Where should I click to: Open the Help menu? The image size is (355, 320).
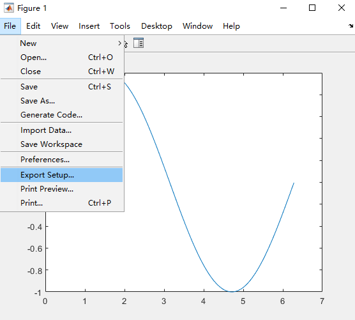pyautogui.click(x=231, y=26)
